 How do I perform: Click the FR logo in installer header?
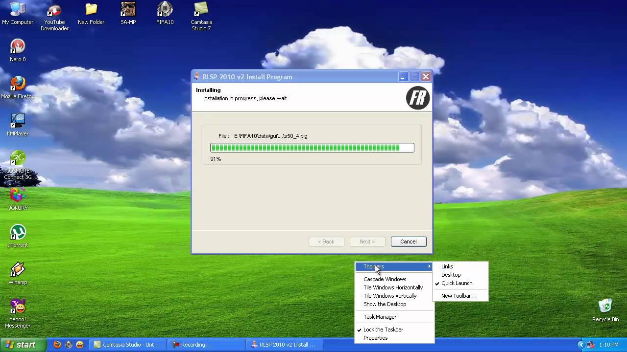[418, 98]
